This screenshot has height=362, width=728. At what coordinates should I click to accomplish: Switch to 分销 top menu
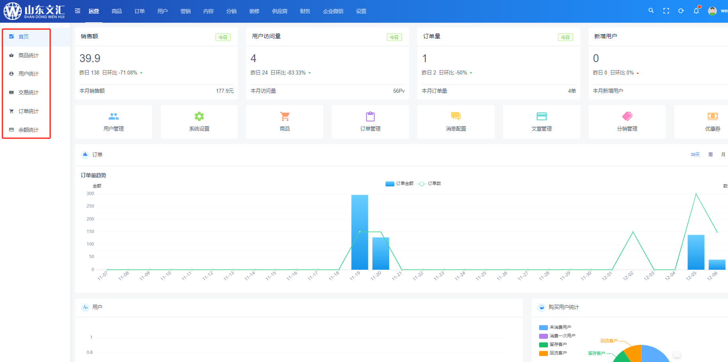231,11
